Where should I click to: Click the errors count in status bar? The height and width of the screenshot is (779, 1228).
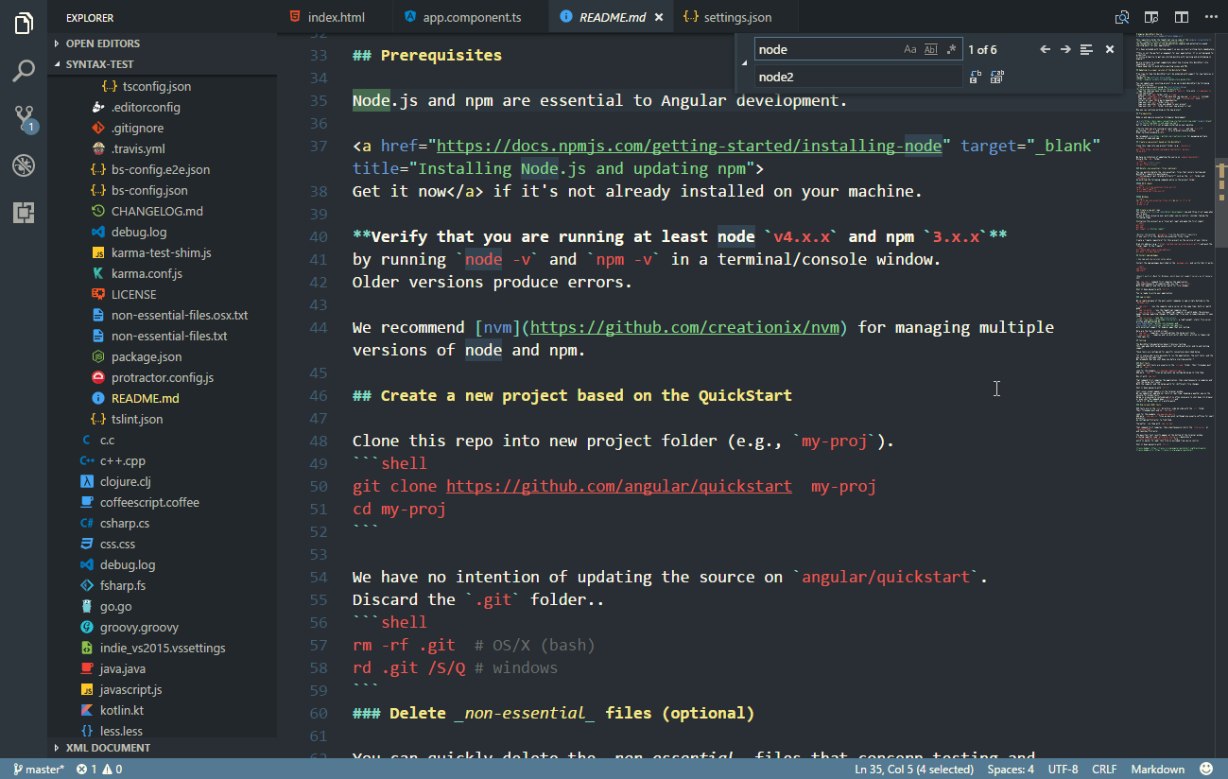click(x=87, y=770)
